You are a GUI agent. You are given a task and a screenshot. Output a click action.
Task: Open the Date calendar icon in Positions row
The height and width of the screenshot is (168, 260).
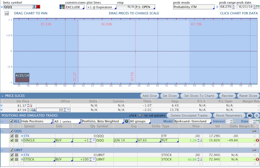(x=257, y=121)
